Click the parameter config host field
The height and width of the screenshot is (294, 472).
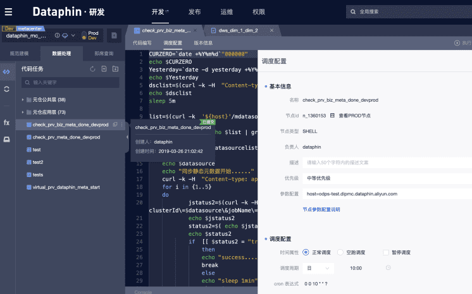pos(387,194)
